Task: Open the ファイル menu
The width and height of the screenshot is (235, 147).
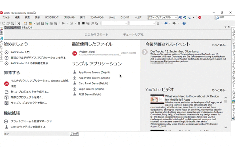Action: [6, 17]
